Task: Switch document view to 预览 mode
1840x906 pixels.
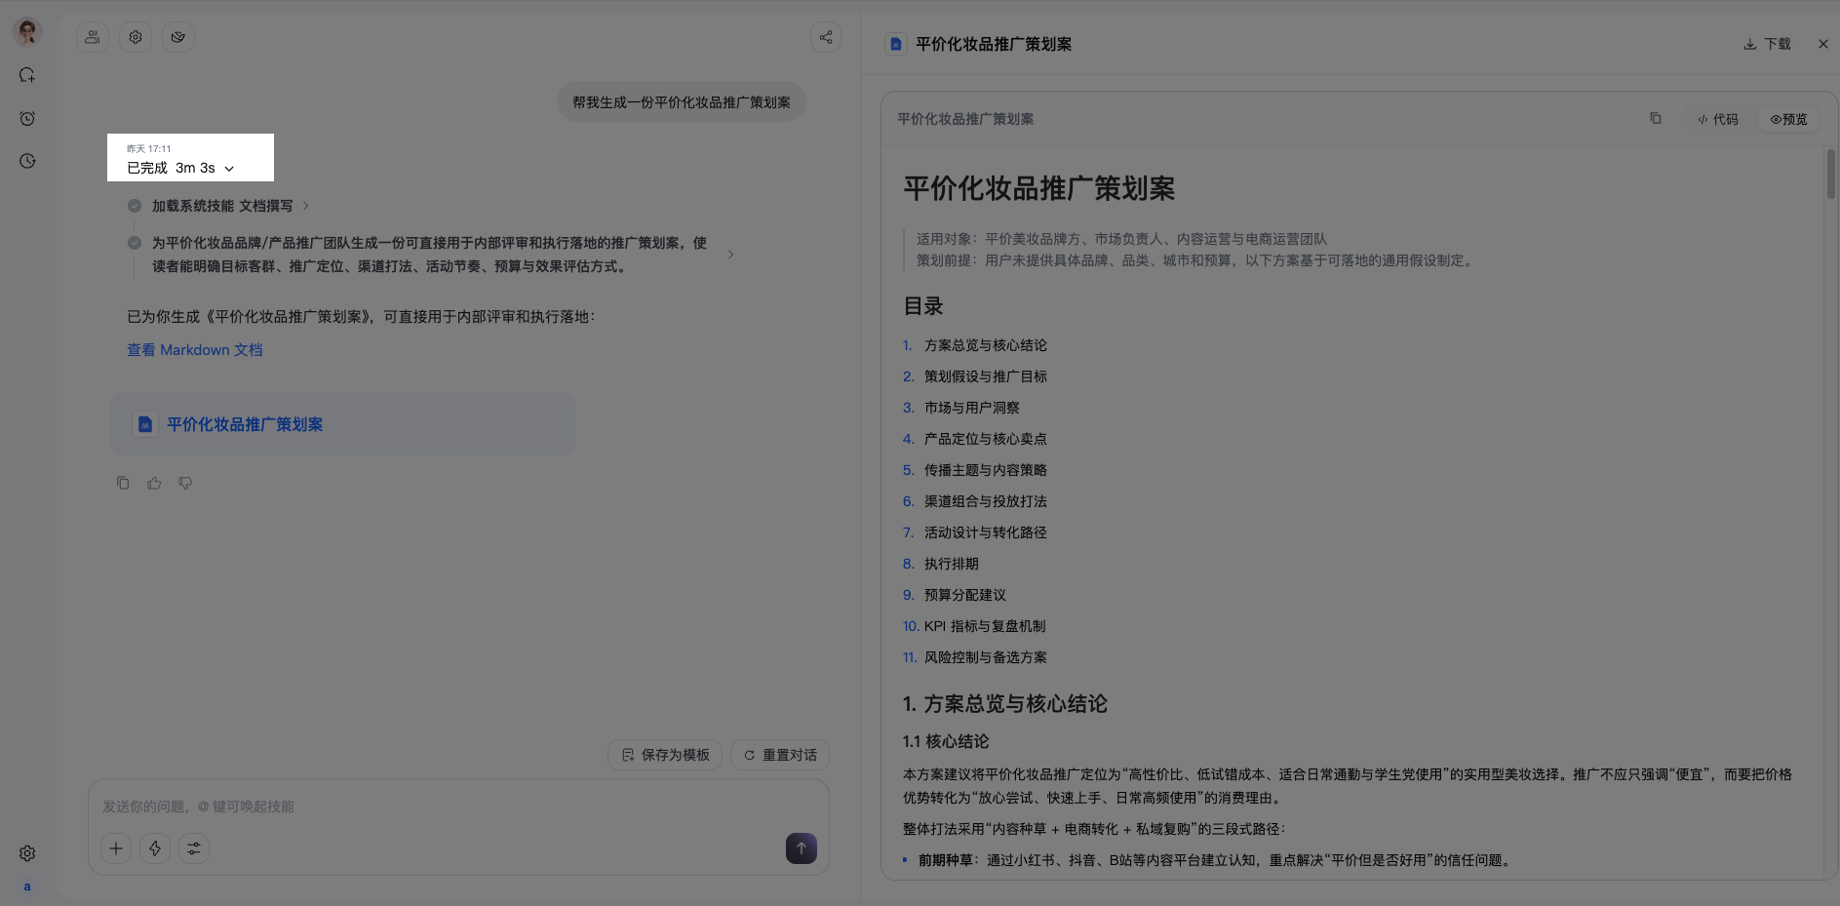Action: click(x=1789, y=119)
